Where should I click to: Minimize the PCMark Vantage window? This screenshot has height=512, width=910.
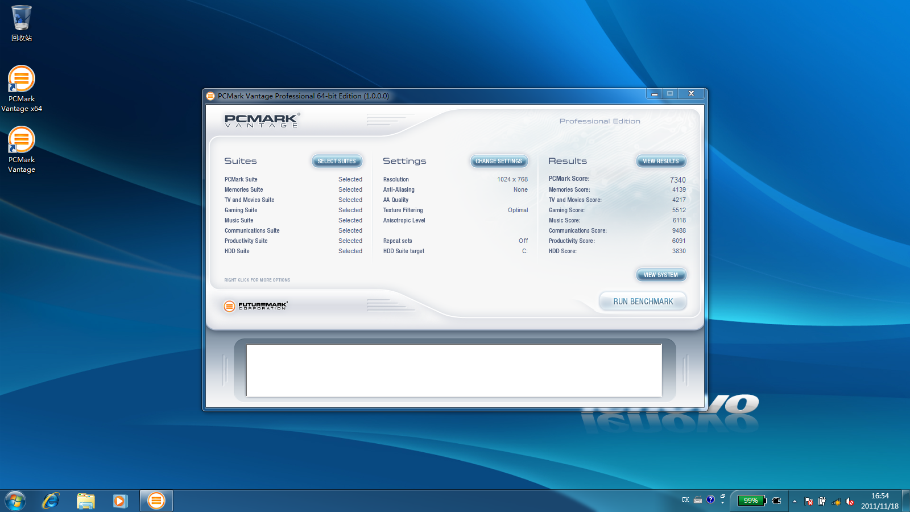(654, 94)
